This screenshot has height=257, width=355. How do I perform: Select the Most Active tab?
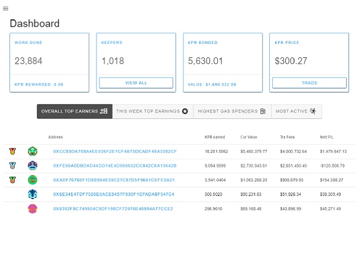[x=295, y=111]
